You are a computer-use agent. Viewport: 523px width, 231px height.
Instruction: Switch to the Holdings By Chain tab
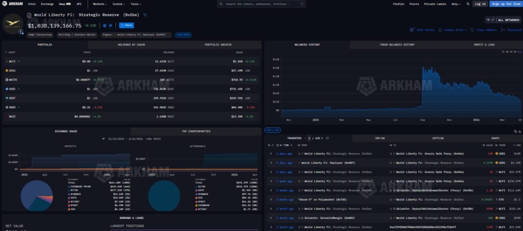[x=132, y=45]
